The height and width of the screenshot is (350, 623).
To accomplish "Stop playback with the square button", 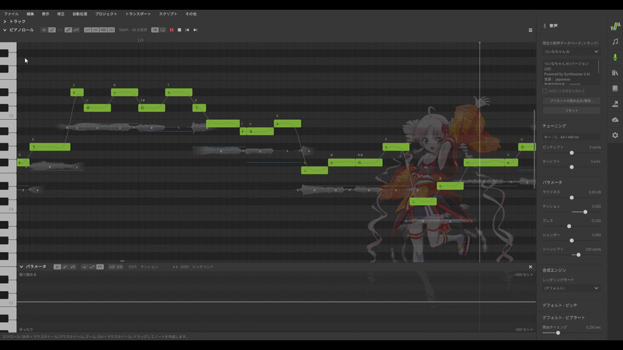I will 180,30.
